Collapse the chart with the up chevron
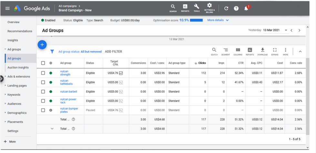Screen dimensions: 316x153 point(300,52)
